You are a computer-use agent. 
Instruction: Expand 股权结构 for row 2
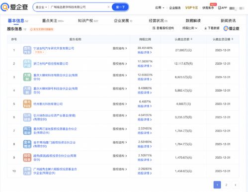tap(120, 64)
